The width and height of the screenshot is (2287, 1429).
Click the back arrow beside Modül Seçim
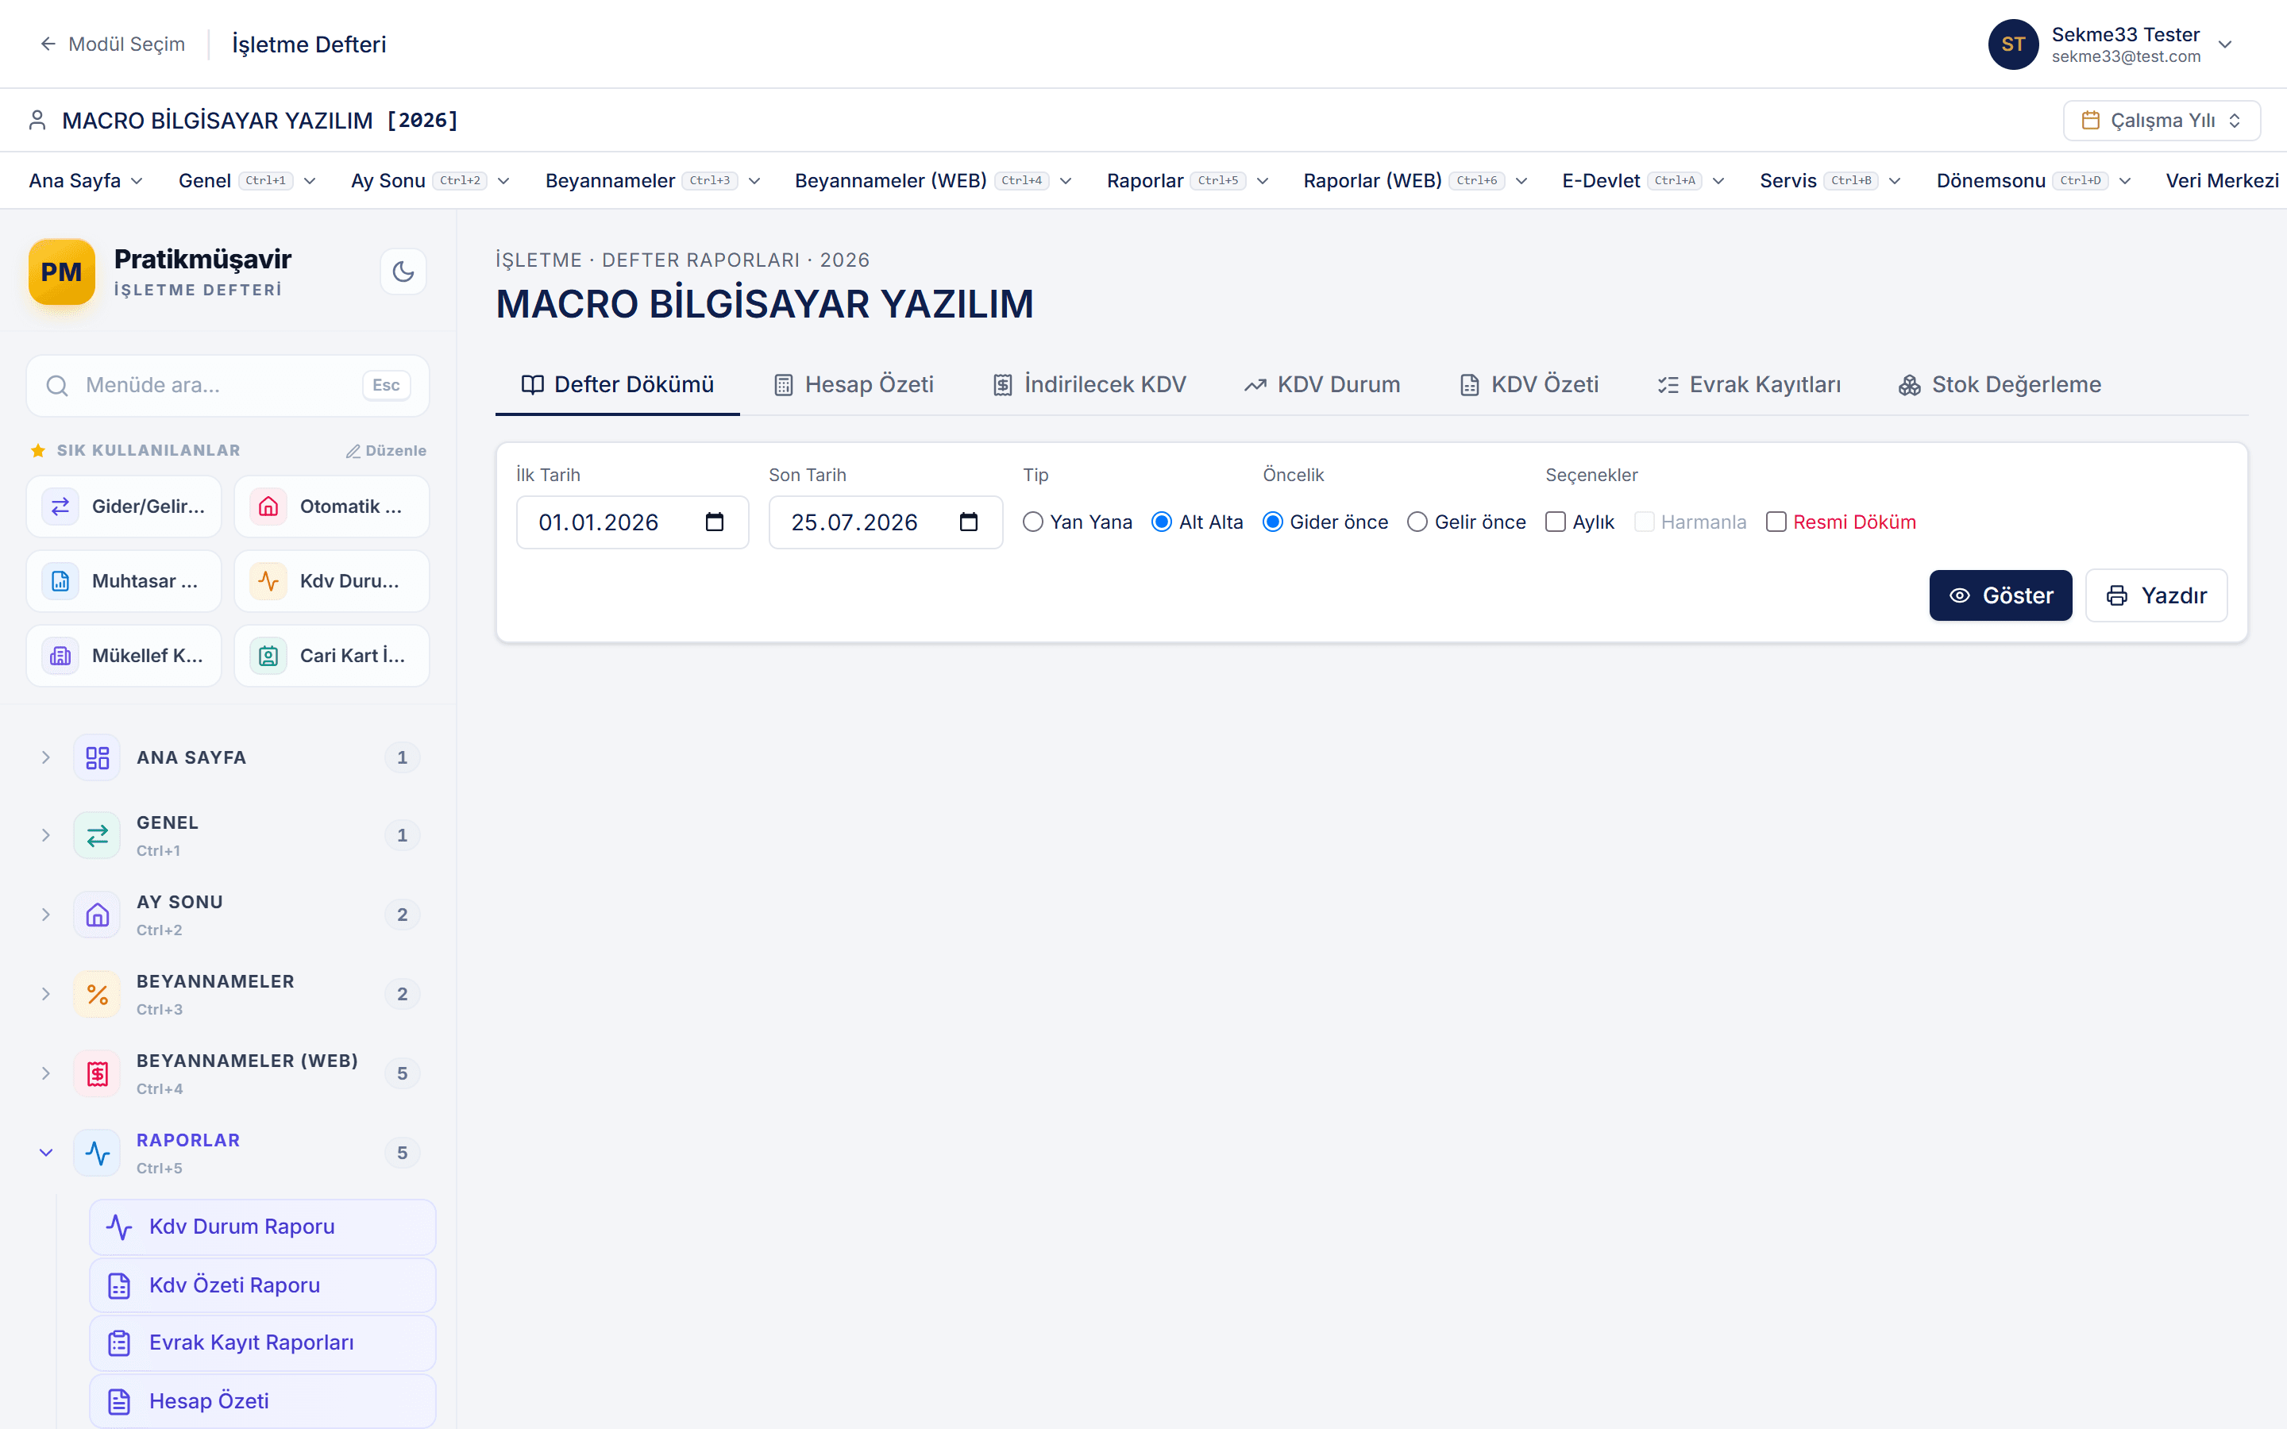tap(48, 44)
